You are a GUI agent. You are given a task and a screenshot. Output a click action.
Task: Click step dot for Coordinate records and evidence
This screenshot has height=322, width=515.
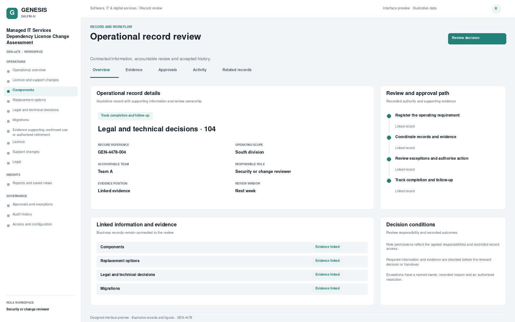(x=389, y=137)
